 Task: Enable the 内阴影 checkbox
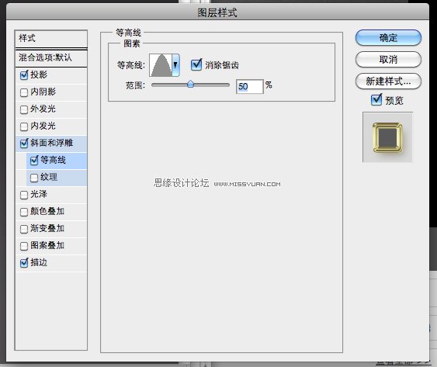point(24,92)
